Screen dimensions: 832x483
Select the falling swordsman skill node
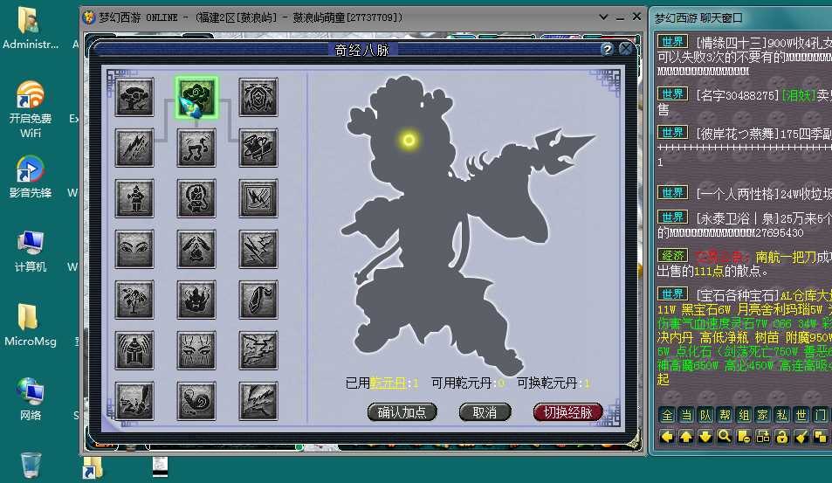134,401
